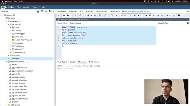Click the macOS Window menu
This screenshot has width=190, height=106.
point(21,1)
